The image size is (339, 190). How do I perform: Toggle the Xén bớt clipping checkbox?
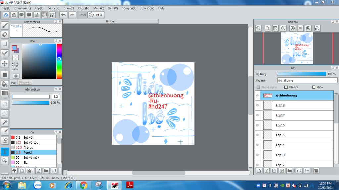point(286,87)
